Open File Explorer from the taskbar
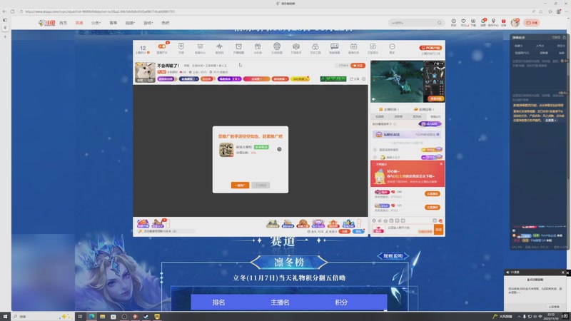 coord(102,316)
